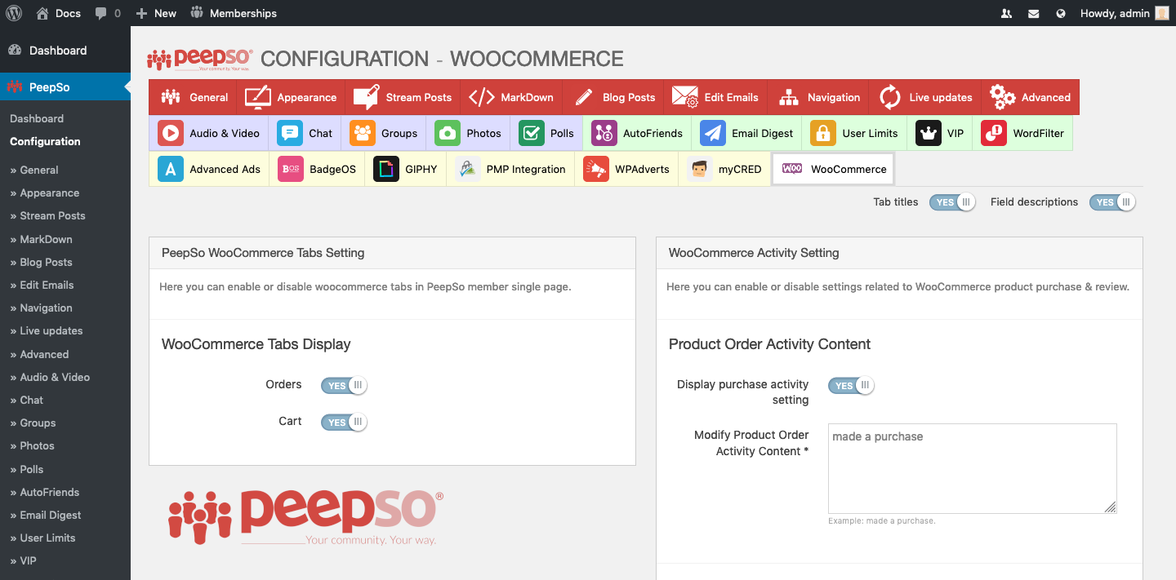Open the Docs home icon

click(x=42, y=13)
